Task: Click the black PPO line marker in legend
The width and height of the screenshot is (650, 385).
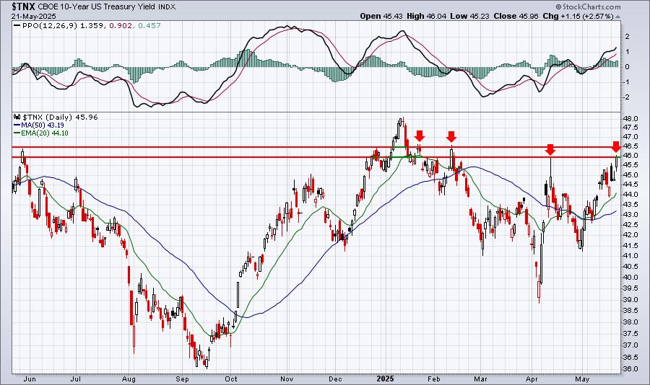Action: (17, 26)
